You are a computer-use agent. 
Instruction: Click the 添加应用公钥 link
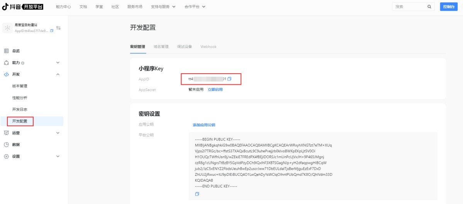[x=204, y=125]
